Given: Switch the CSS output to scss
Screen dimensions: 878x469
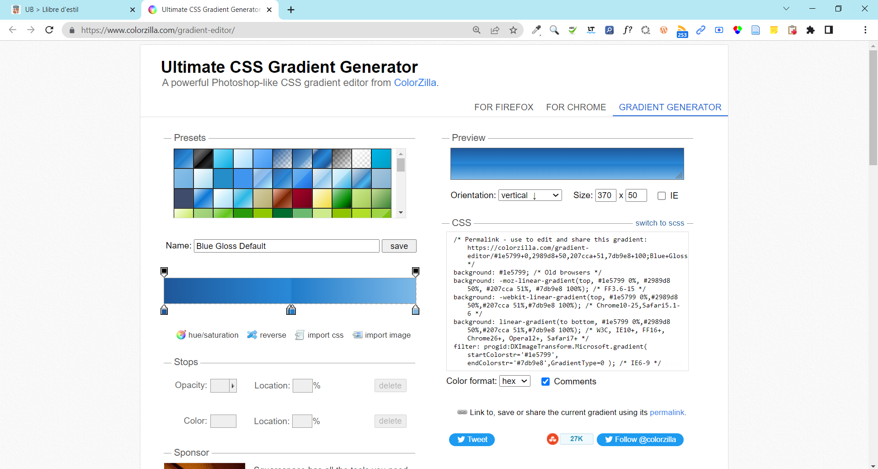Looking at the screenshot, I should (660, 223).
